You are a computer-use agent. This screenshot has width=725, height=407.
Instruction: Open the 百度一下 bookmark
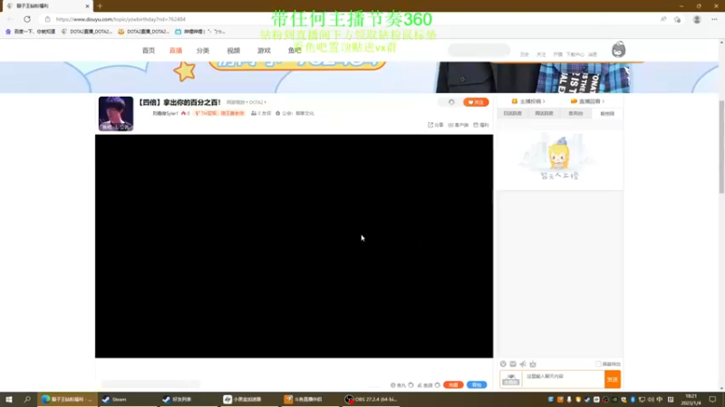30,32
